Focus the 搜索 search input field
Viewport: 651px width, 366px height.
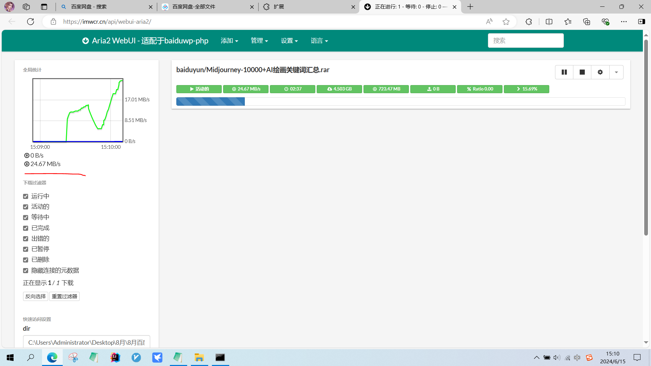point(526,41)
